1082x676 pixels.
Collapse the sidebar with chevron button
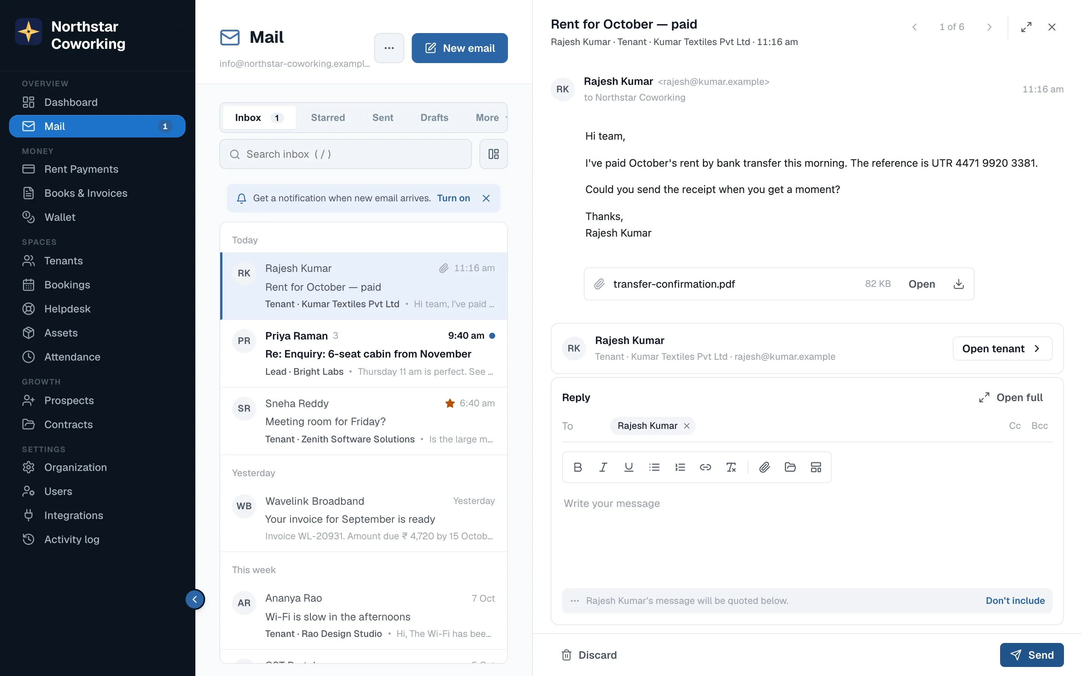195,599
